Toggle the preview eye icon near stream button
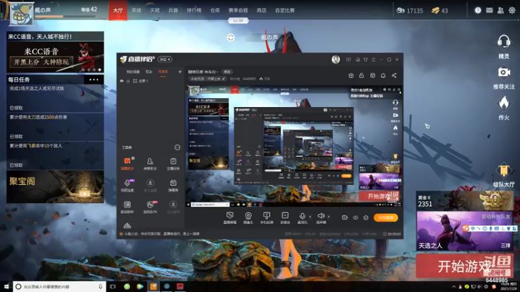 356,217
